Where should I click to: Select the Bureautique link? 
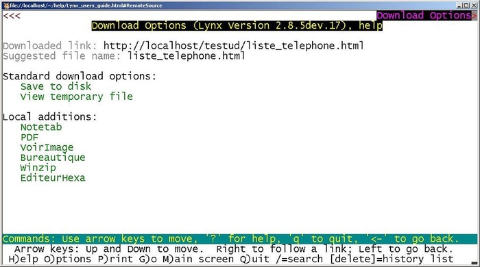pyautogui.click(x=53, y=157)
